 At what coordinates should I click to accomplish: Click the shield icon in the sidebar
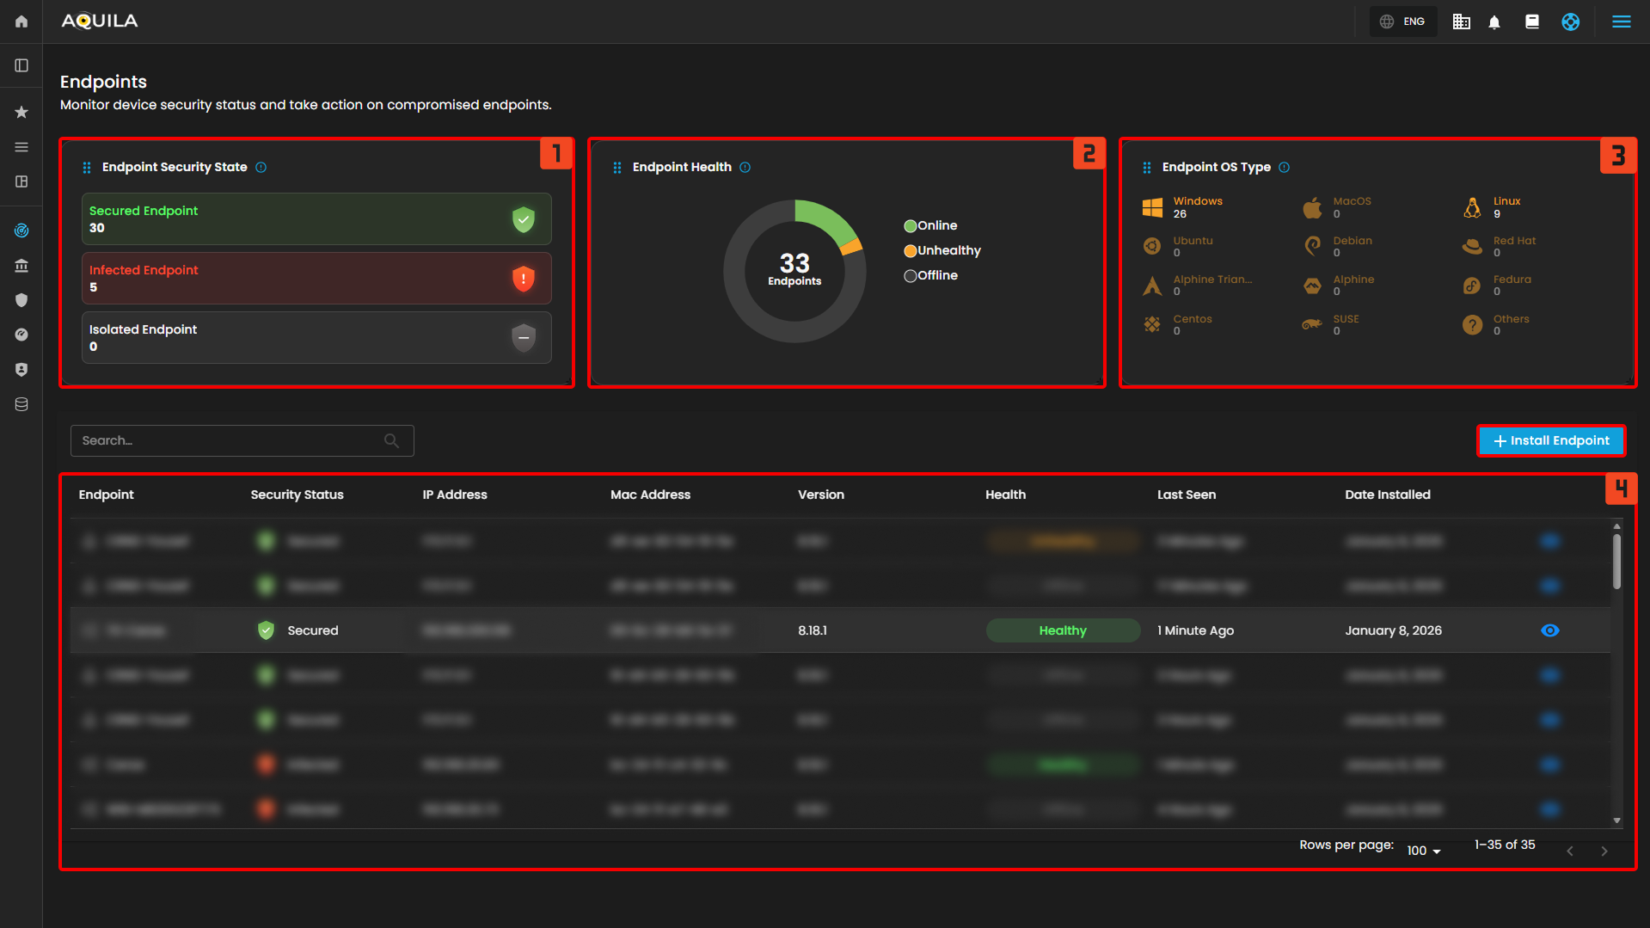21,300
